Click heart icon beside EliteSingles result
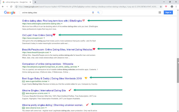 click(x=84, y=20)
